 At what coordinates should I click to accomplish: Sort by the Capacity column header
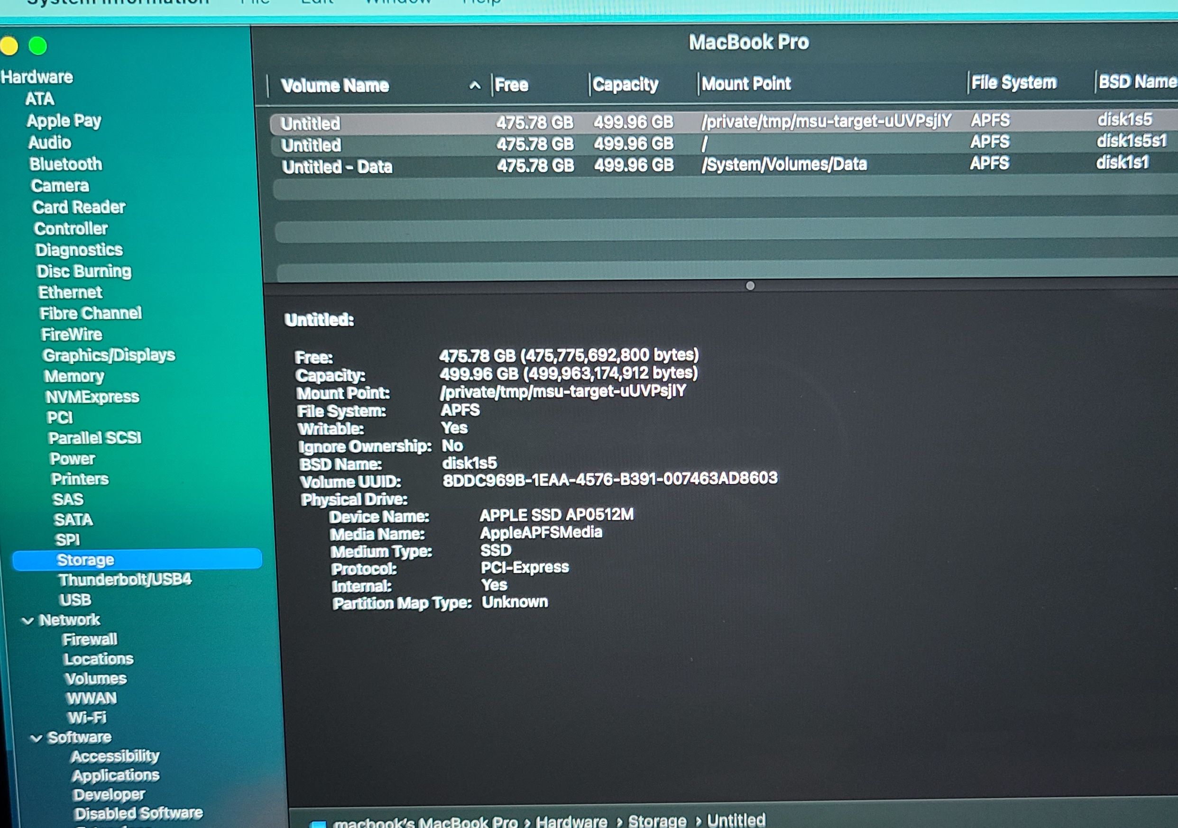click(625, 84)
